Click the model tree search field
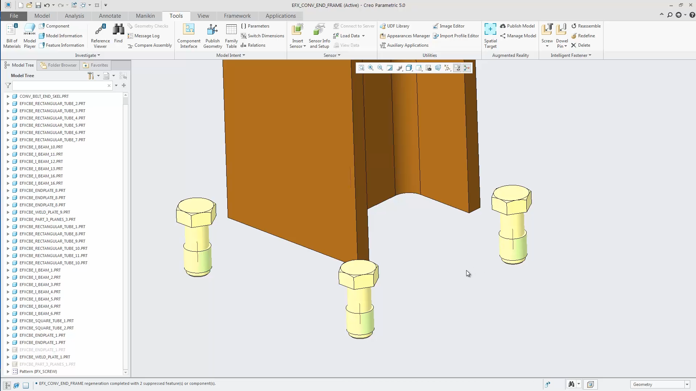 click(62, 86)
